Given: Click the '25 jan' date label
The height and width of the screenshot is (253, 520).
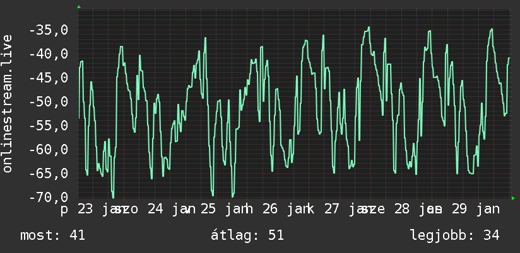Looking at the screenshot, I should 225,210.
